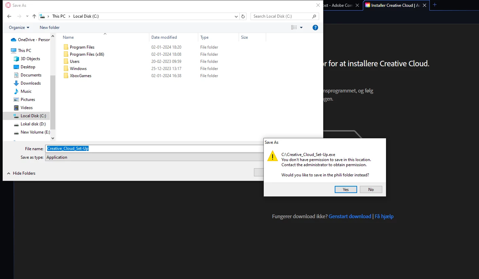Collapse with Hide Folders
This screenshot has height=279, width=479.
(21, 173)
